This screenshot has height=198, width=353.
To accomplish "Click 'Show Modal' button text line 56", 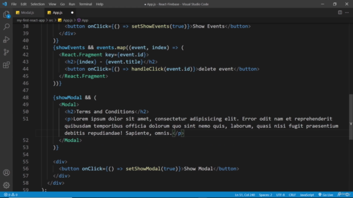I will [199, 169].
